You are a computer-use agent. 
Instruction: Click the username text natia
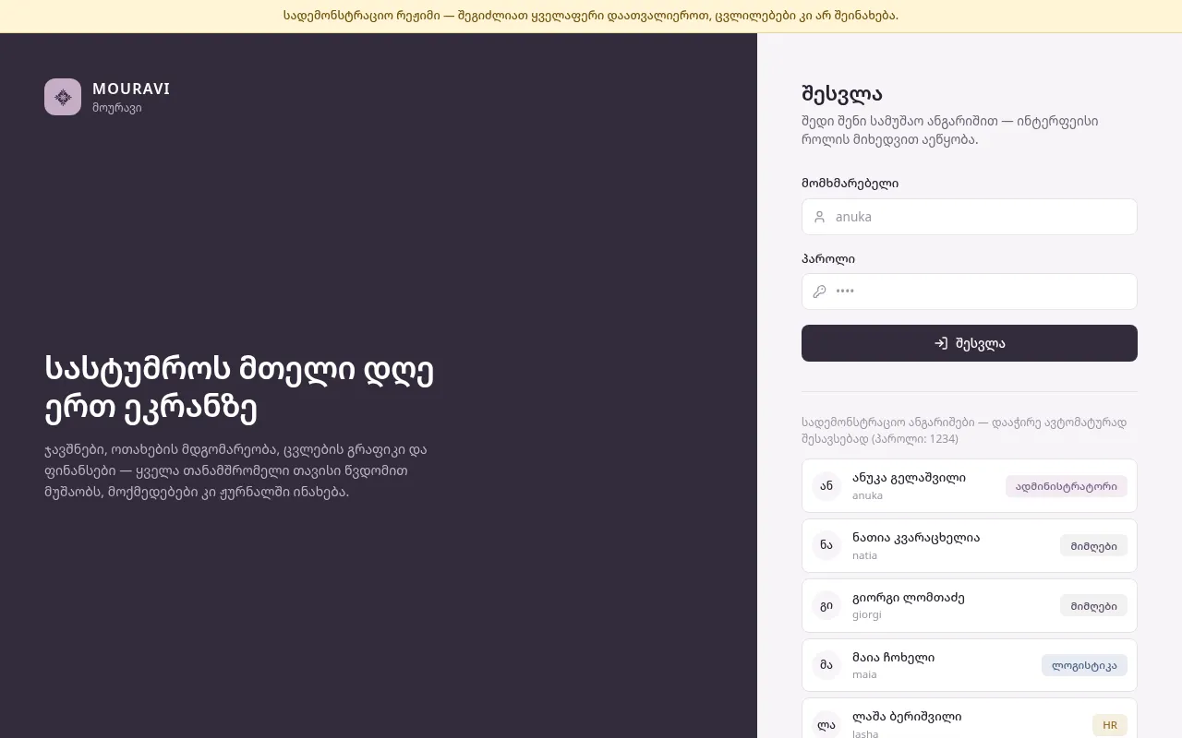click(864, 555)
